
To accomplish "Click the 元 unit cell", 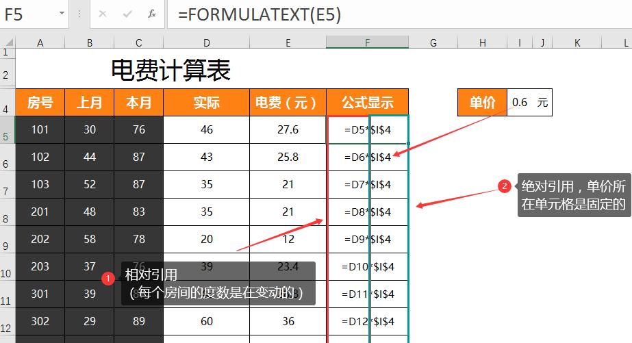I will (x=542, y=103).
